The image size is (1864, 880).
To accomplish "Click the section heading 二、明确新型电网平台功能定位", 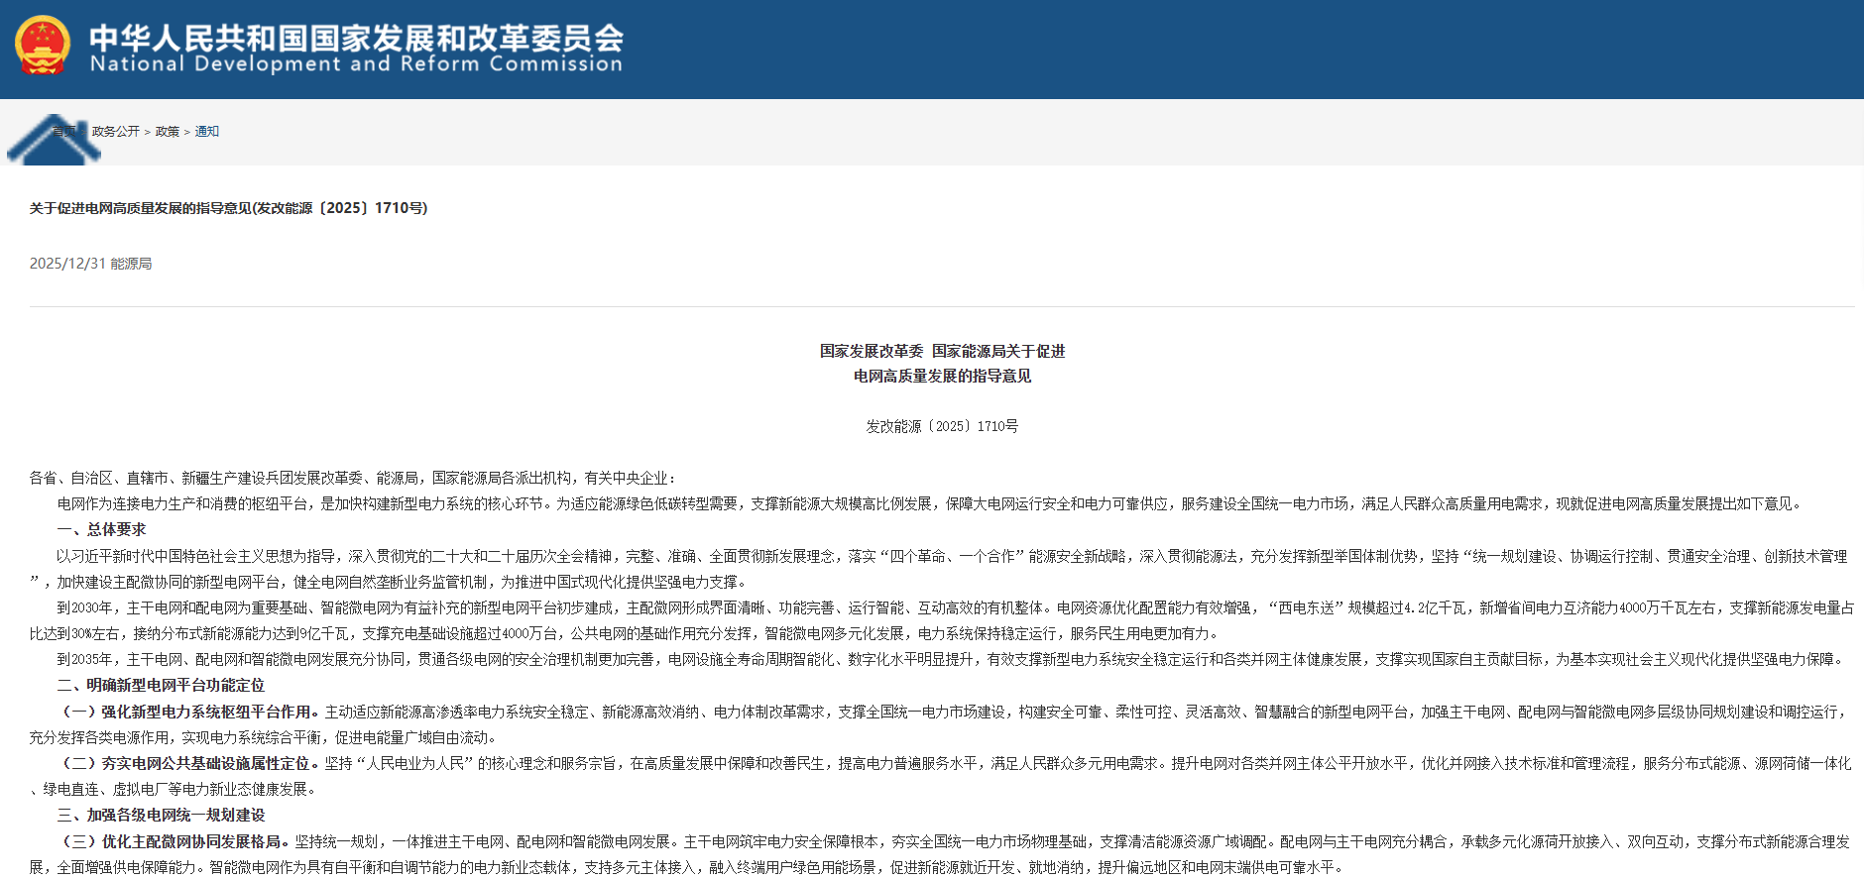I will (x=161, y=686).
